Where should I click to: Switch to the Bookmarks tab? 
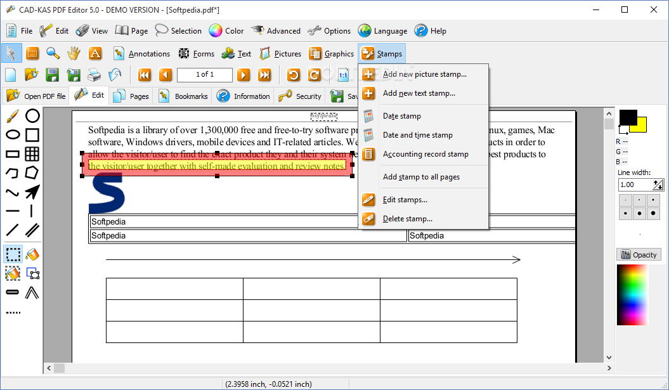(x=183, y=96)
